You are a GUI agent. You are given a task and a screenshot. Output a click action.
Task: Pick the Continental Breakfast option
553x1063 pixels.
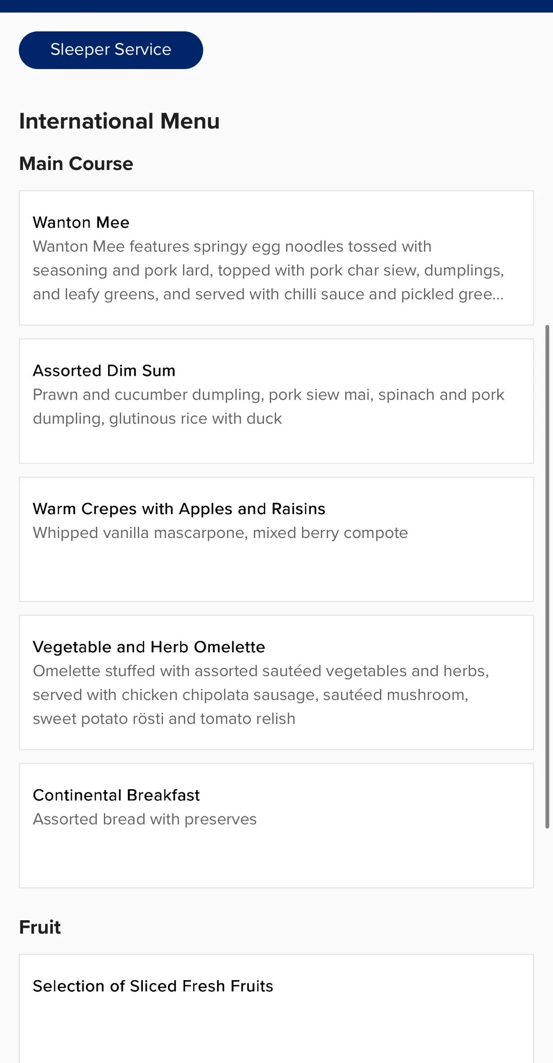(x=116, y=795)
